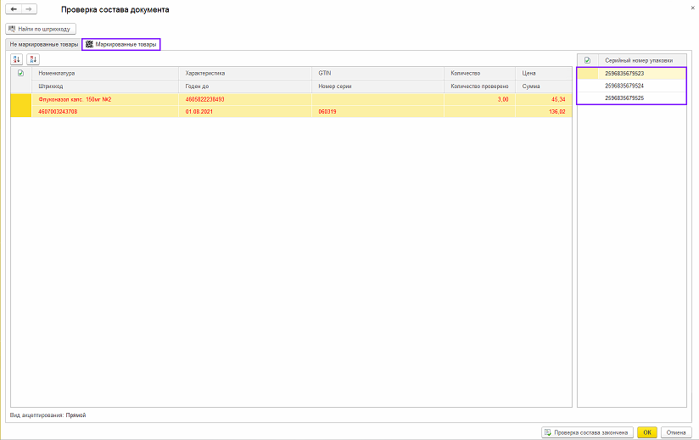The image size is (699, 440).
Task: Confirm with the yellow OK button
Action: click(x=646, y=432)
